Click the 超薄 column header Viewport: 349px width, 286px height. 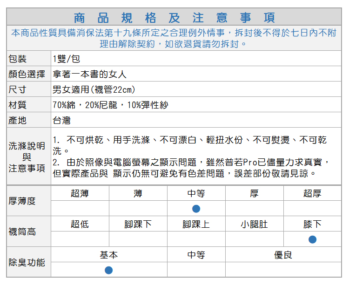pos(80,193)
